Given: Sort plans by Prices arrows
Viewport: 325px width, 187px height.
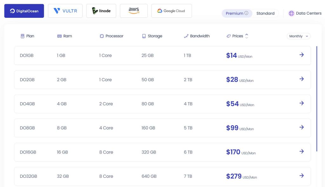Looking at the screenshot, I should click(246, 36).
